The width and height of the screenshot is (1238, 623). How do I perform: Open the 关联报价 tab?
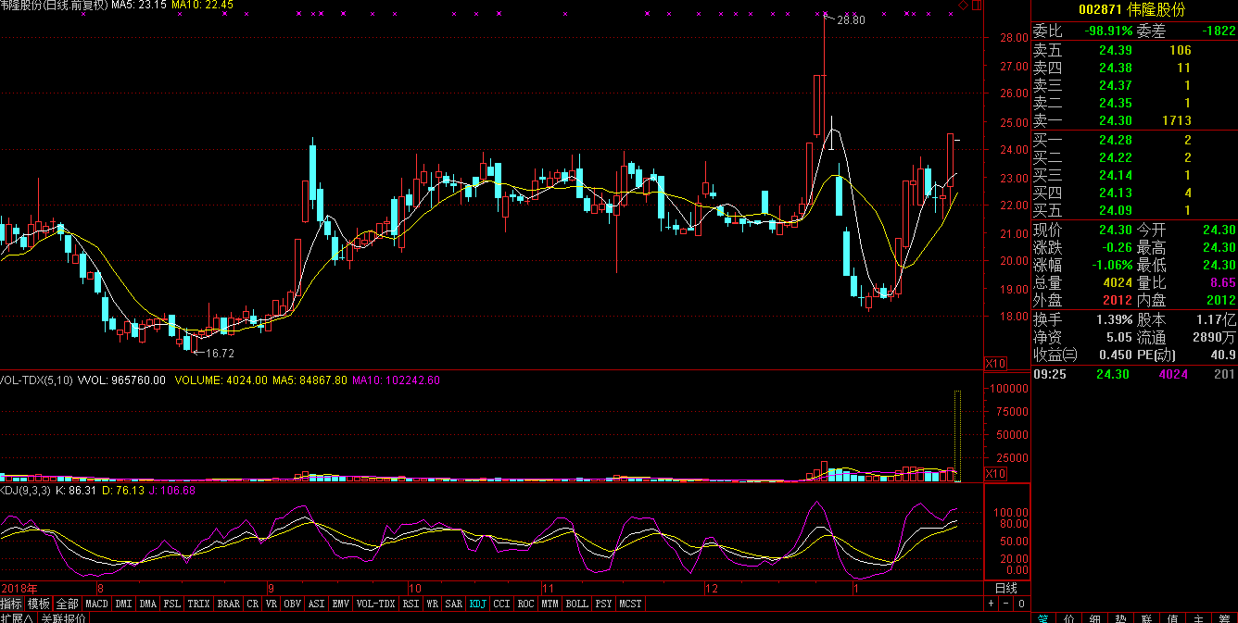click(x=62, y=618)
